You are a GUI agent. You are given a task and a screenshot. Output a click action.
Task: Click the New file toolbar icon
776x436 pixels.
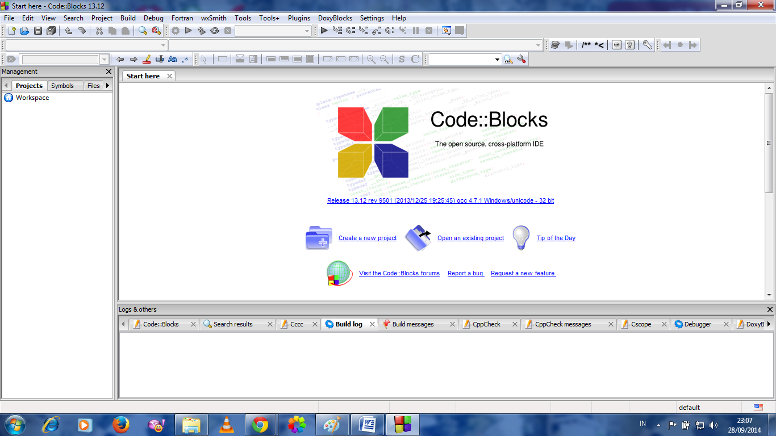[x=11, y=31]
